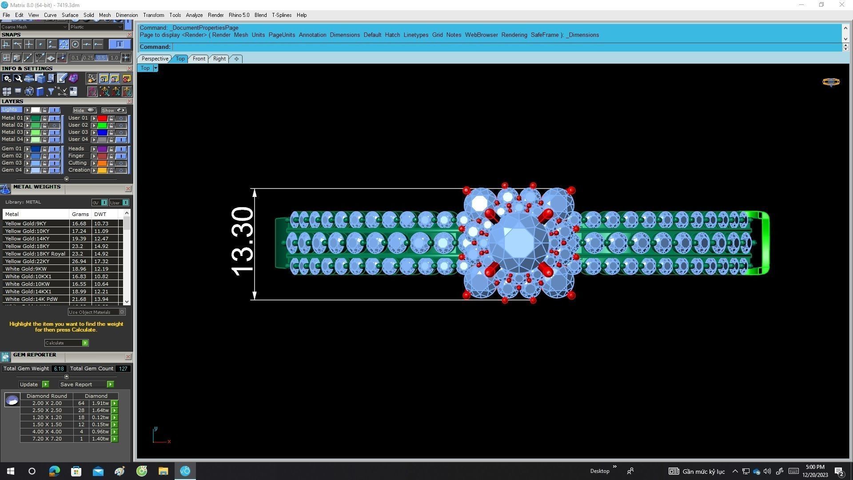Click the filter funnel icon

coord(51,92)
